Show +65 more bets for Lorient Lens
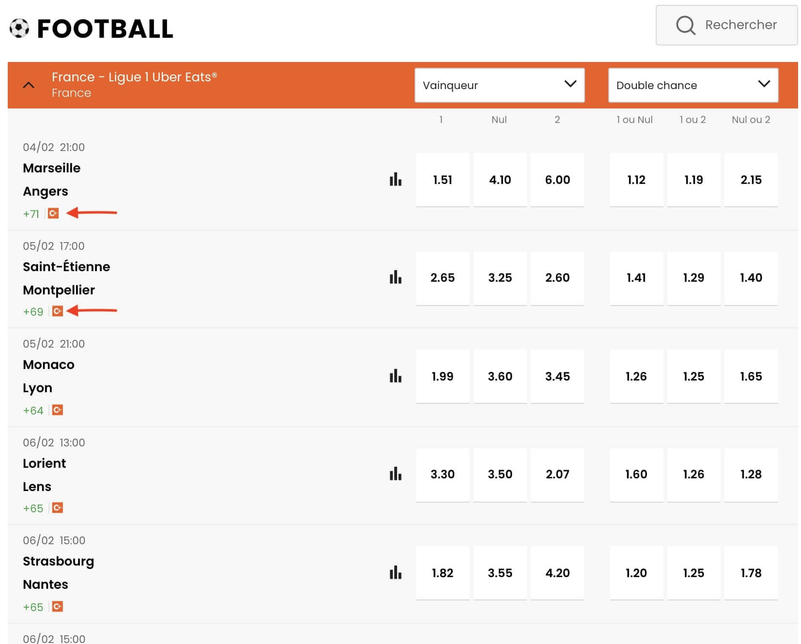 pos(33,508)
